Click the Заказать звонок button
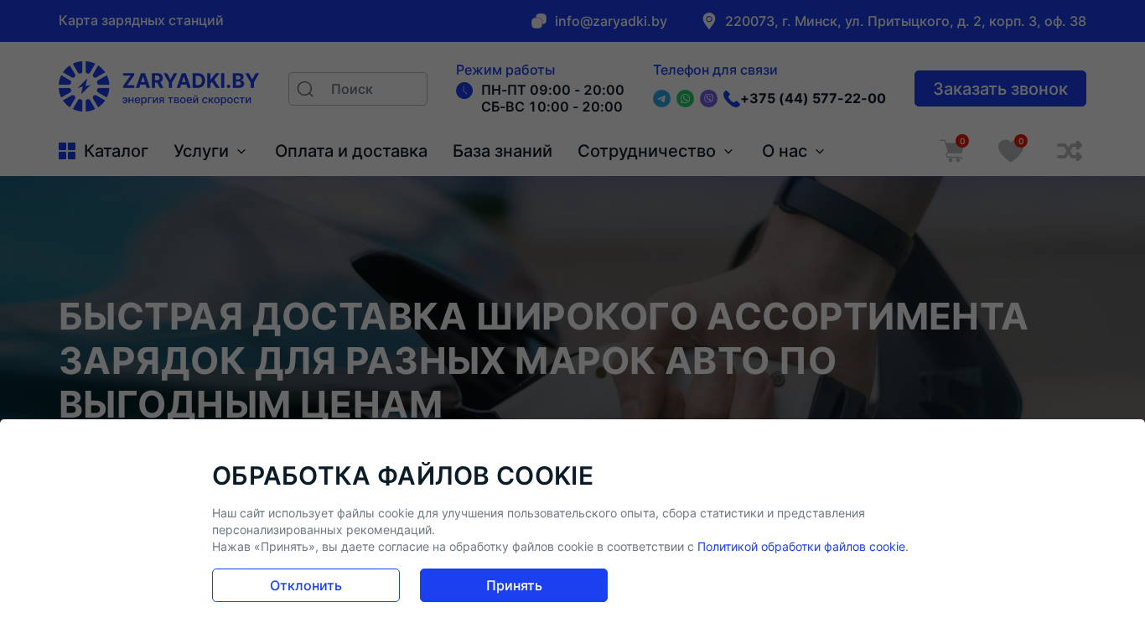 click(1000, 89)
